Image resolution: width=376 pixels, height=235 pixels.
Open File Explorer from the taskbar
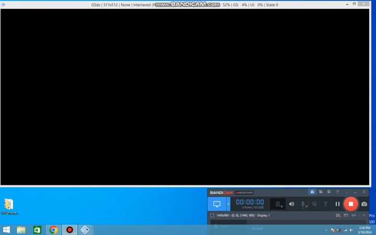click(x=21, y=230)
